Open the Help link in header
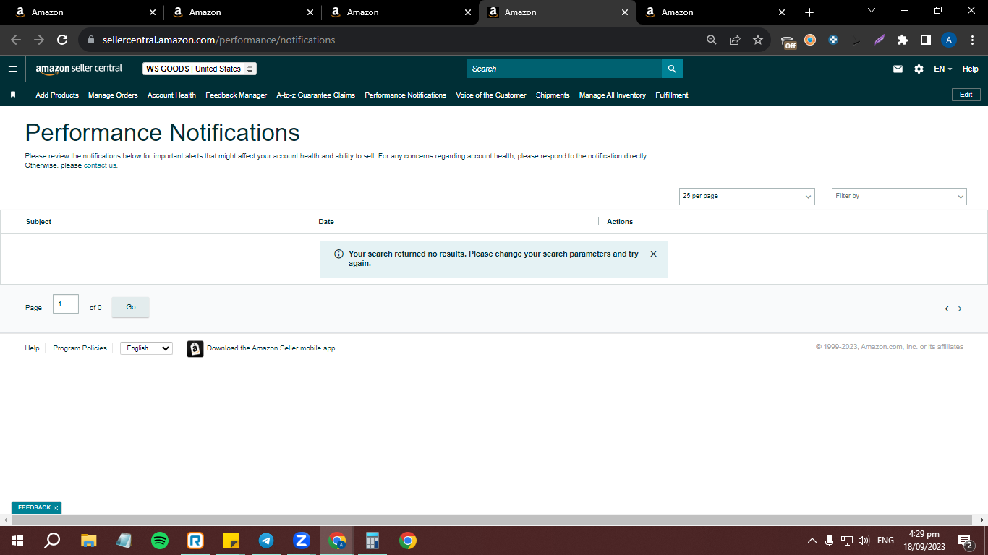This screenshot has width=988, height=555. 970,69
